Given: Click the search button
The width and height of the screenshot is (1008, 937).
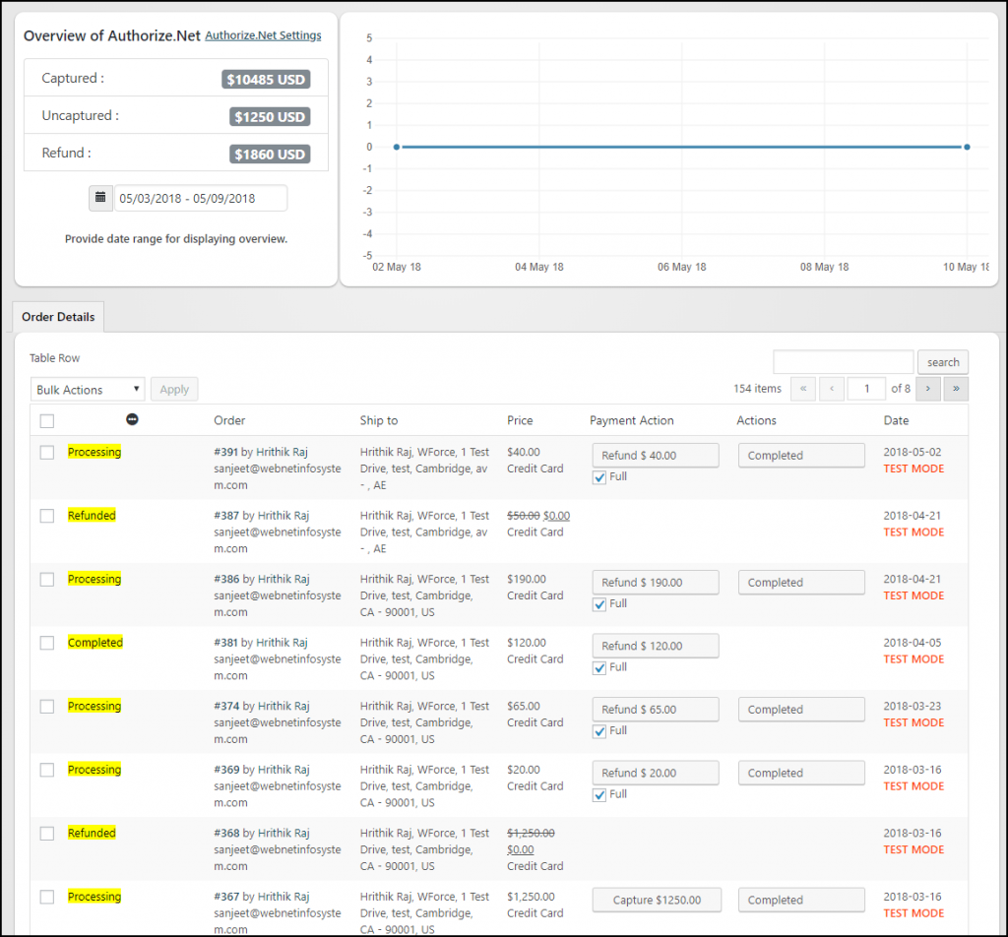Looking at the screenshot, I should click(x=943, y=362).
